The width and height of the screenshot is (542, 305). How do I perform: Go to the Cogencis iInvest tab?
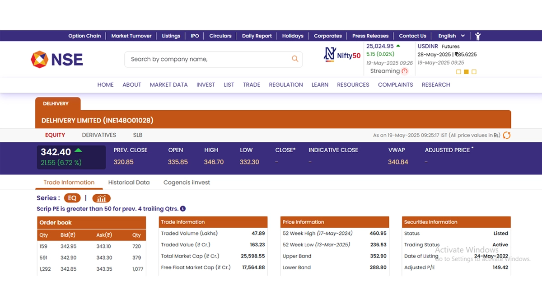pos(187,183)
